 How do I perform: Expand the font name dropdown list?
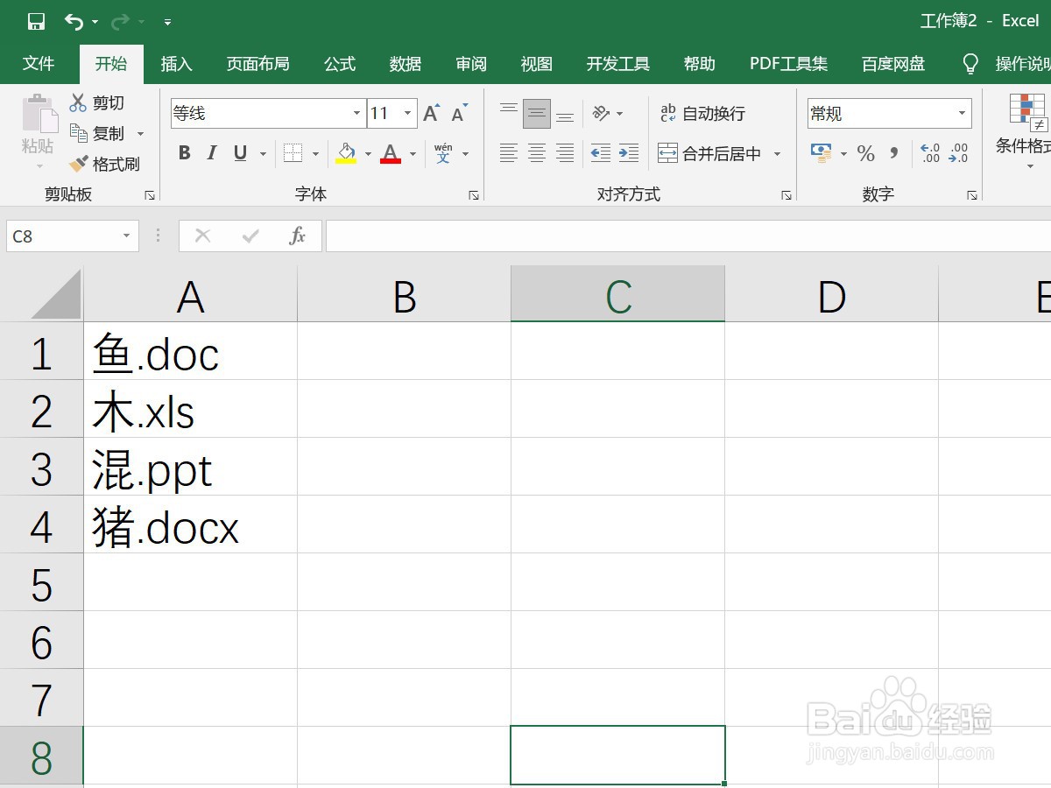pyautogui.click(x=357, y=113)
